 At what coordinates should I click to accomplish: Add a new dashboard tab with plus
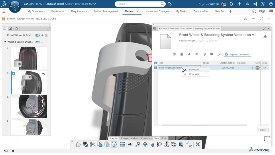tap(230, 11)
